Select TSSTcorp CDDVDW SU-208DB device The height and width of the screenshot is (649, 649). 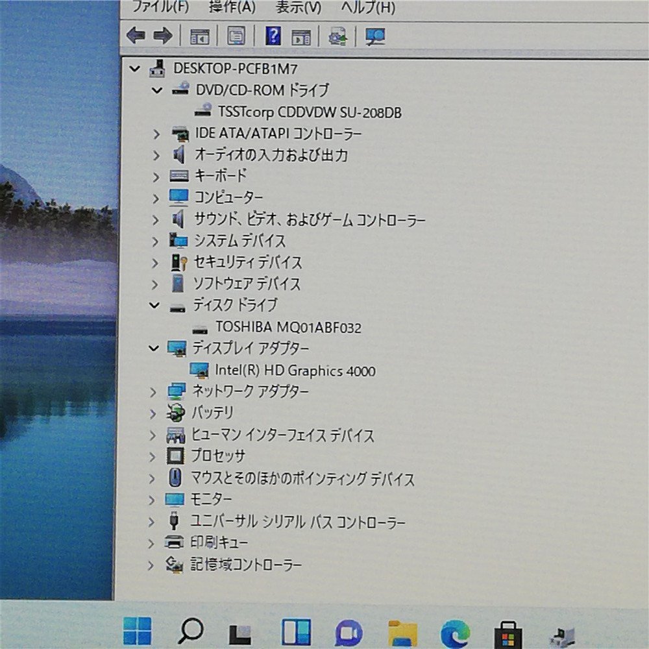pyautogui.click(x=310, y=112)
